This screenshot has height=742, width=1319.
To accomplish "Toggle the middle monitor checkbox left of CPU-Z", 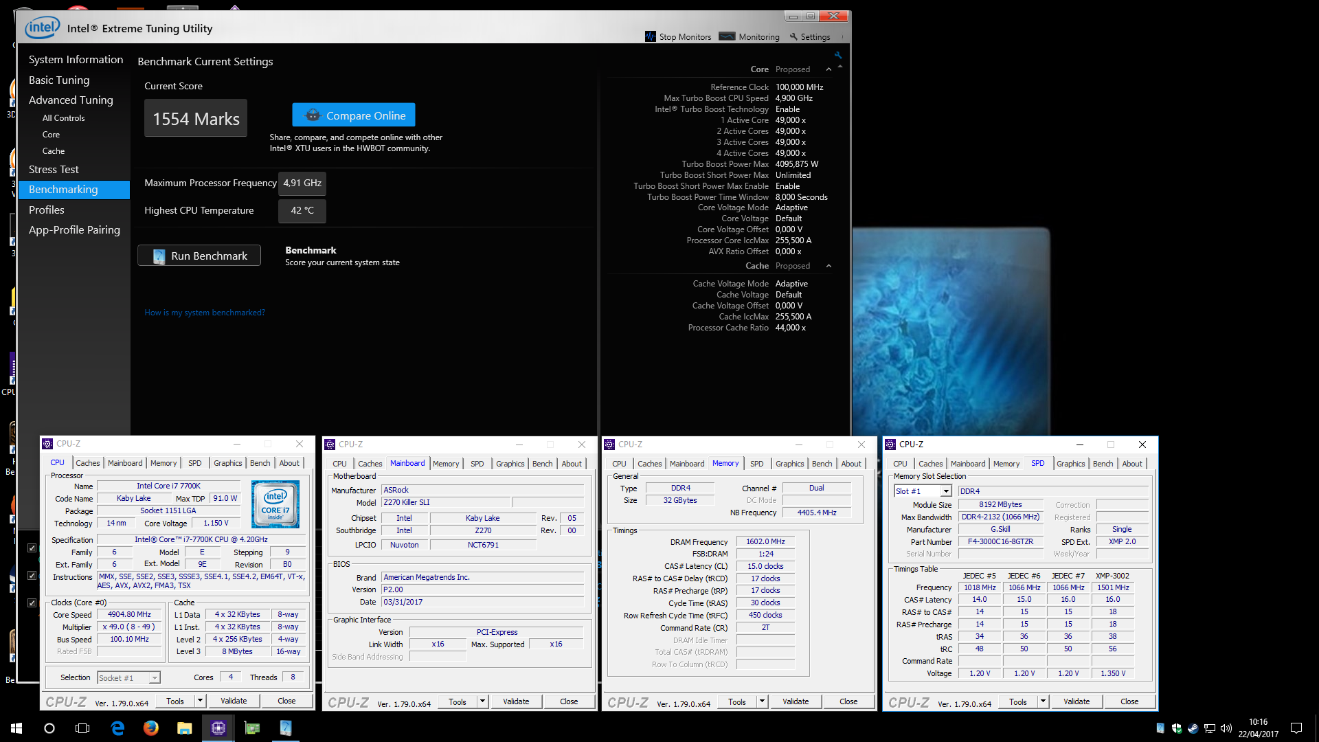I will (x=32, y=576).
